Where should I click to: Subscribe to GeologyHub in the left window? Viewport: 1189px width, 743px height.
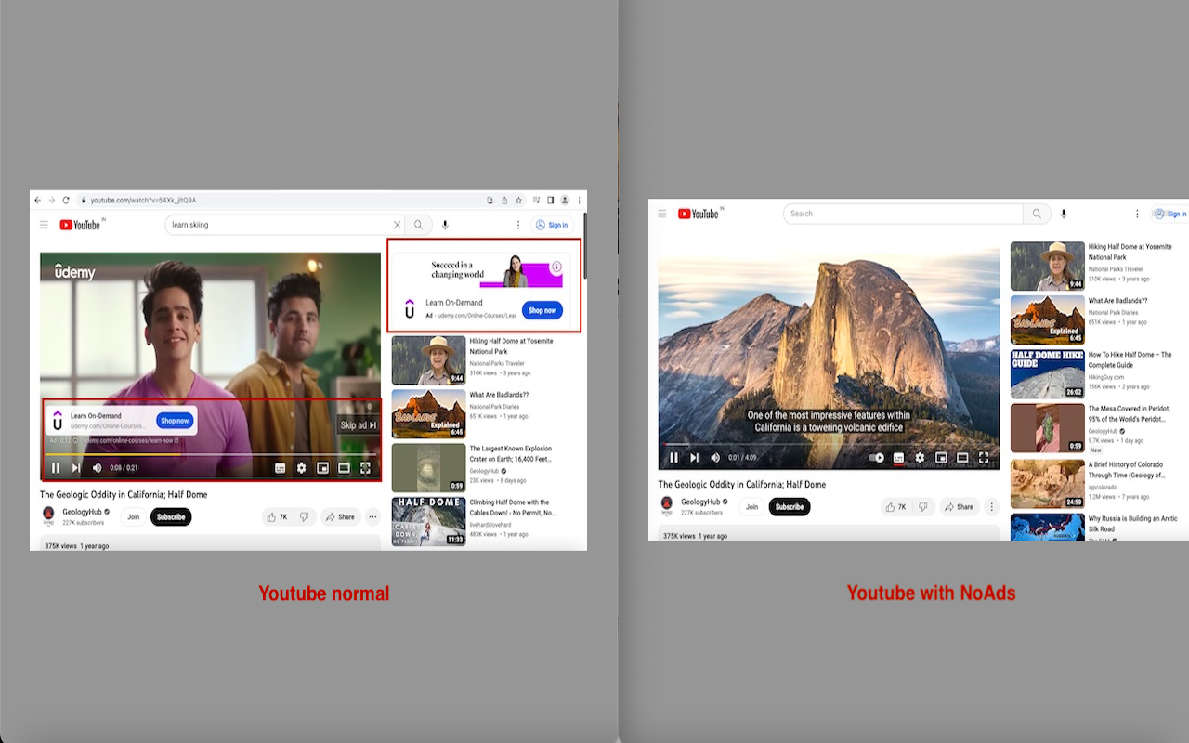[171, 517]
